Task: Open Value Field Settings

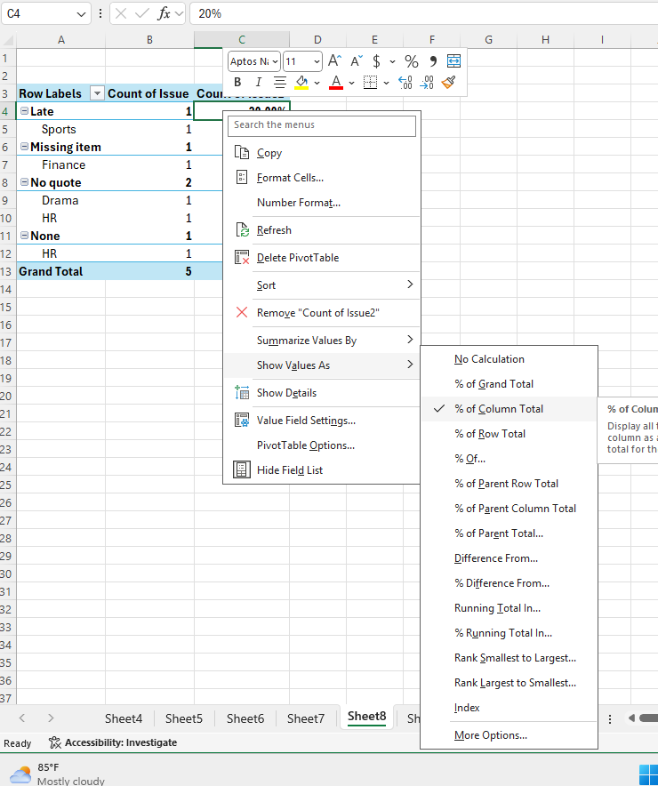Action: pos(322,421)
